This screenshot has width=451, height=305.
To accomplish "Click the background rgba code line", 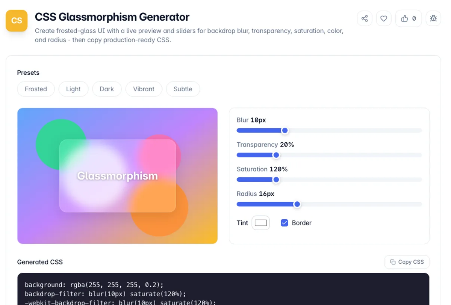I will (94, 285).
